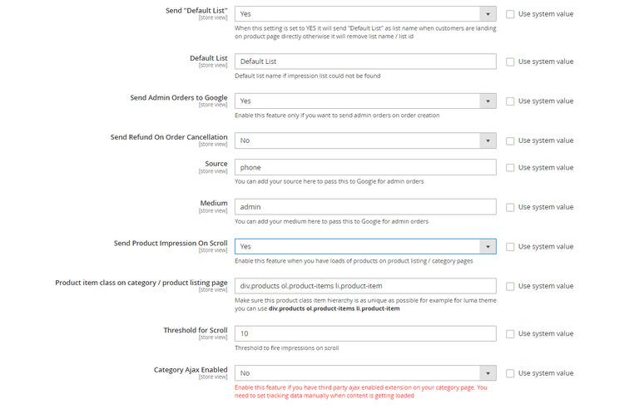This screenshot has width=639, height=409.
Task: Toggle Use system value for Source
Action: pyautogui.click(x=510, y=167)
